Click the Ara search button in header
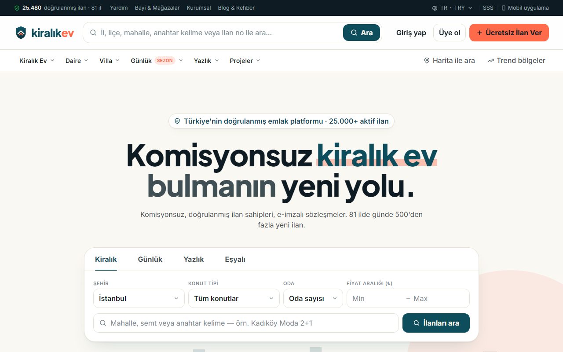Image resolution: width=563 pixels, height=352 pixels. point(362,33)
